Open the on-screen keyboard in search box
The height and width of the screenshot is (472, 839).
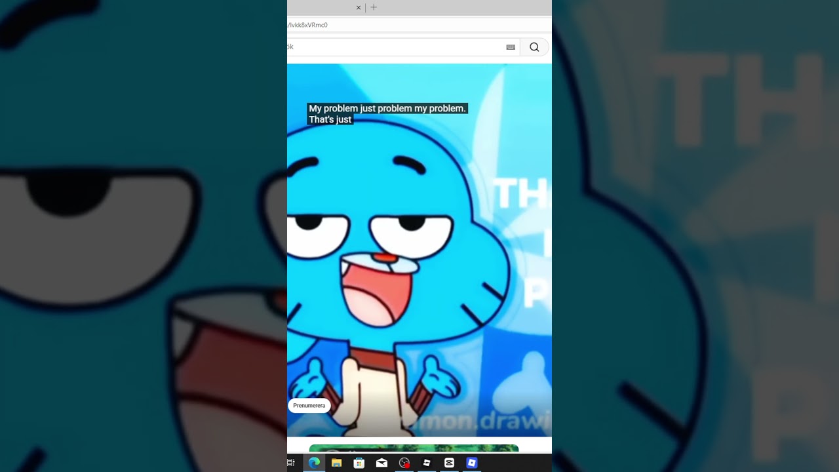coord(511,47)
